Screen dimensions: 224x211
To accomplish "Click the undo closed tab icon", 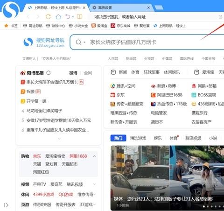I will (x=68, y=16).
